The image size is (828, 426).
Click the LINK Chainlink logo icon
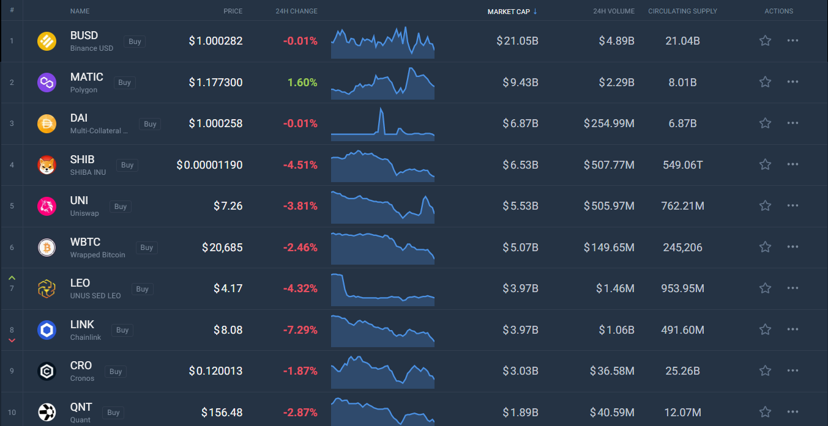(47, 330)
